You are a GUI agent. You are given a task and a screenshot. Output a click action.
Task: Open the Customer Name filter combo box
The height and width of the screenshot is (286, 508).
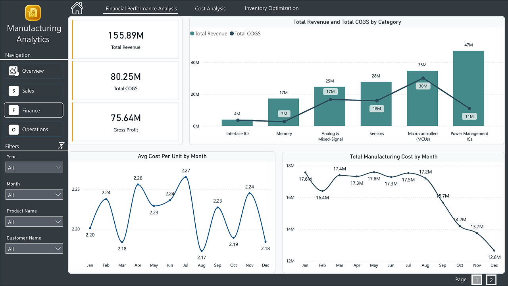coord(34,248)
